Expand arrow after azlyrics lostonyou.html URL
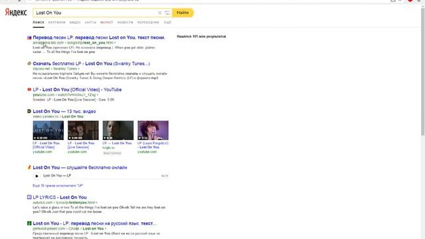425x239 pixels. (x=96, y=202)
